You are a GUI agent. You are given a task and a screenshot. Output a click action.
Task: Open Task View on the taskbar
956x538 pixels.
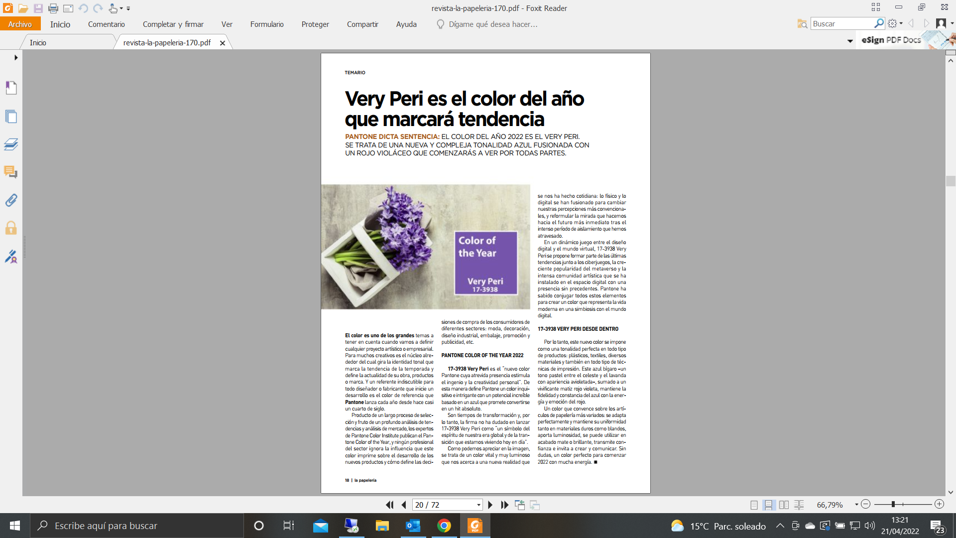289,526
